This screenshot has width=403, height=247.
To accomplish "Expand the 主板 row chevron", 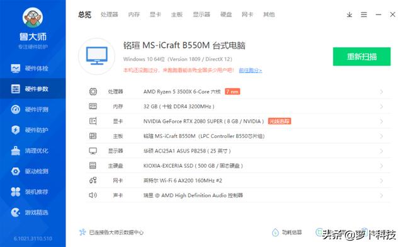I will (382, 136).
